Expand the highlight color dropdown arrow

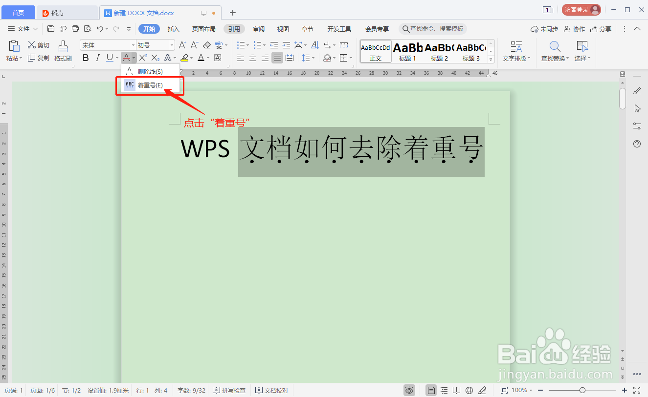pos(192,58)
